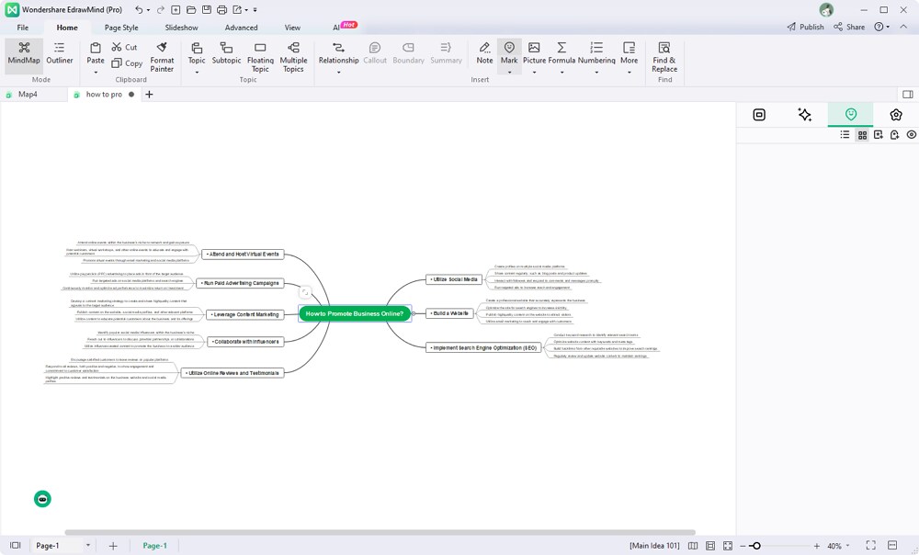Image resolution: width=919 pixels, height=555 pixels.
Task: Open the File menu
Action: tap(23, 28)
